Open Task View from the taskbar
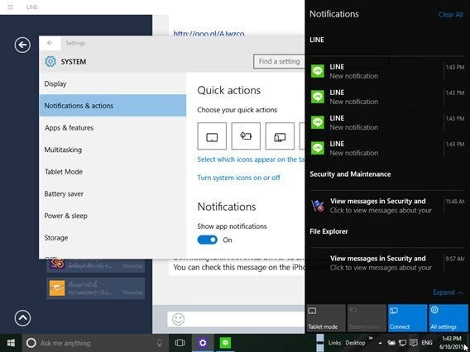Screen dimensions: 470x352 pos(180,343)
